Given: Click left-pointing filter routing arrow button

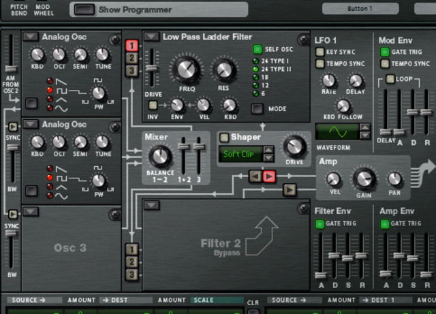Looking at the screenshot, I should (255, 176).
